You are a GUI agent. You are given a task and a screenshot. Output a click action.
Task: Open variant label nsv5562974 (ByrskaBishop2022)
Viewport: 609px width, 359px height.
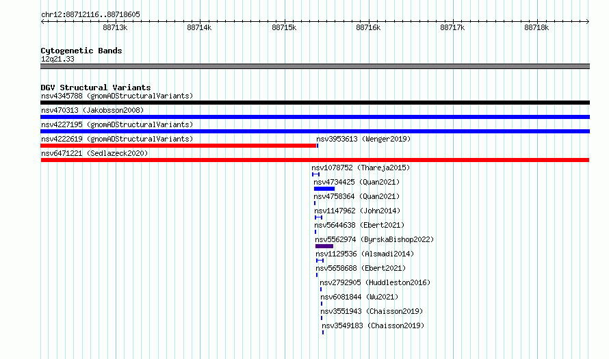tap(374, 239)
